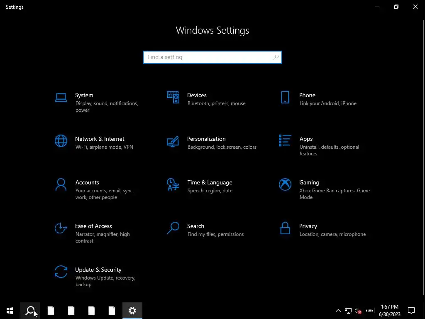Click 'Background, lock screen, colors' text

222,147
